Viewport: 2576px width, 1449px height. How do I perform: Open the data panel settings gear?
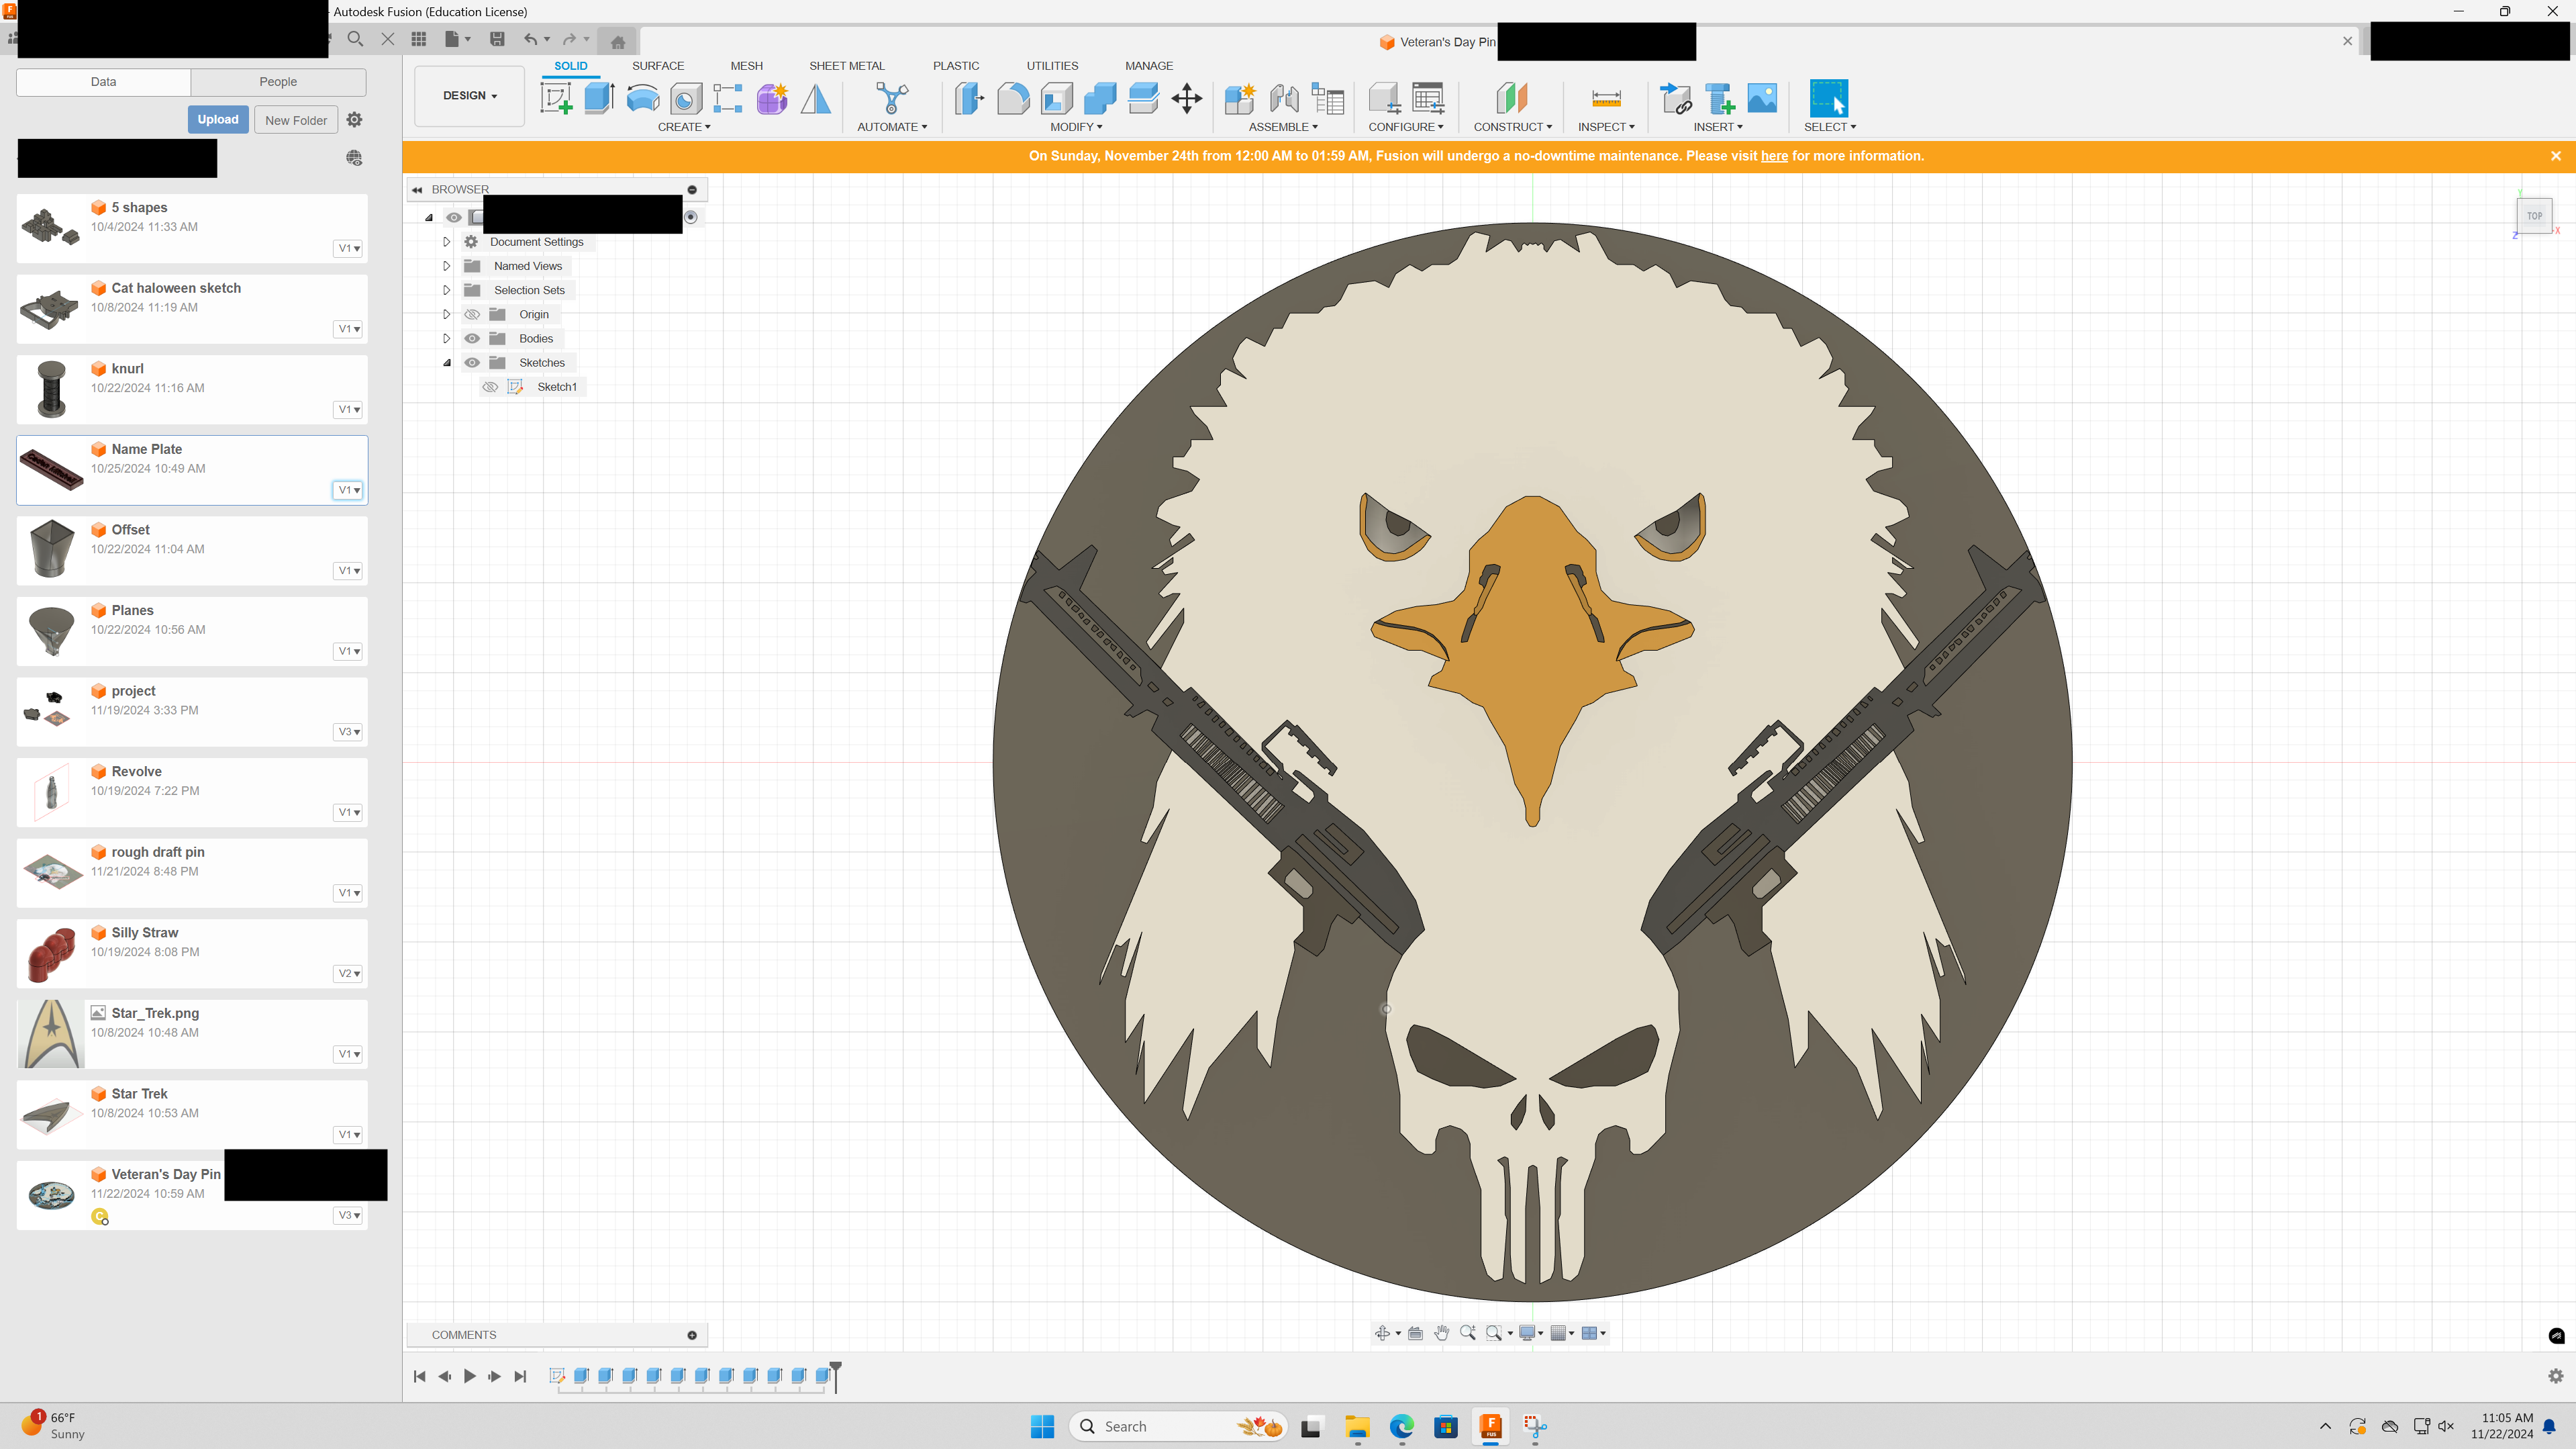[354, 119]
